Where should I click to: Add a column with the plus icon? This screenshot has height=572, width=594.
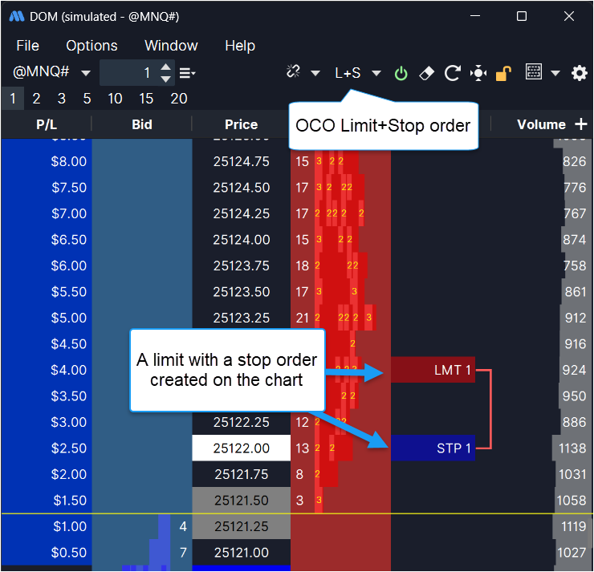point(581,124)
